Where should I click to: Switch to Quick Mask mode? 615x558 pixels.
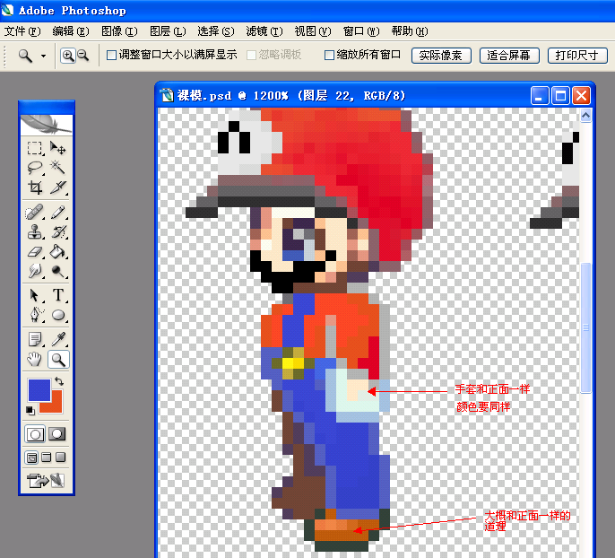57,434
